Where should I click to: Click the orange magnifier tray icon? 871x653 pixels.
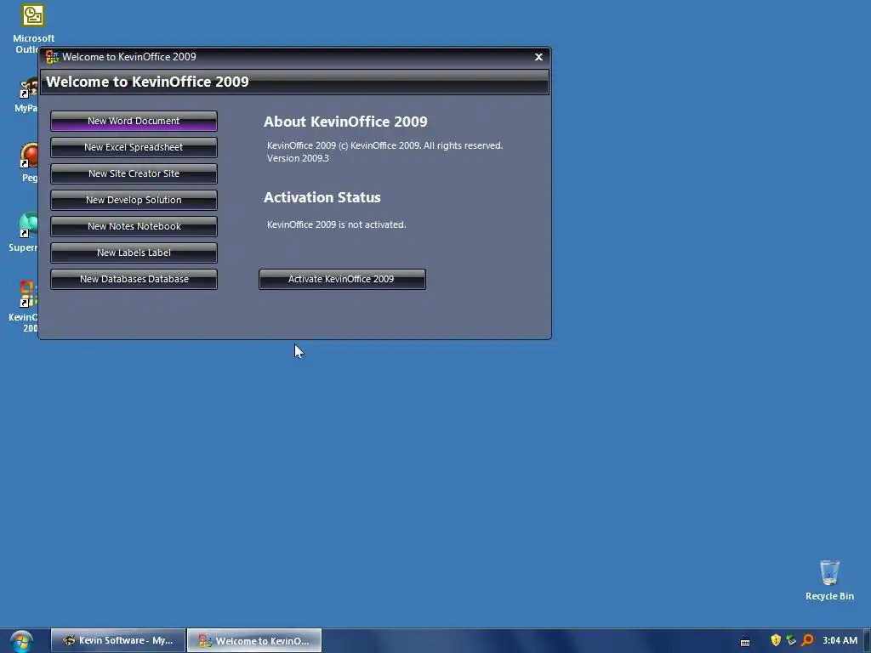coord(807,640)
